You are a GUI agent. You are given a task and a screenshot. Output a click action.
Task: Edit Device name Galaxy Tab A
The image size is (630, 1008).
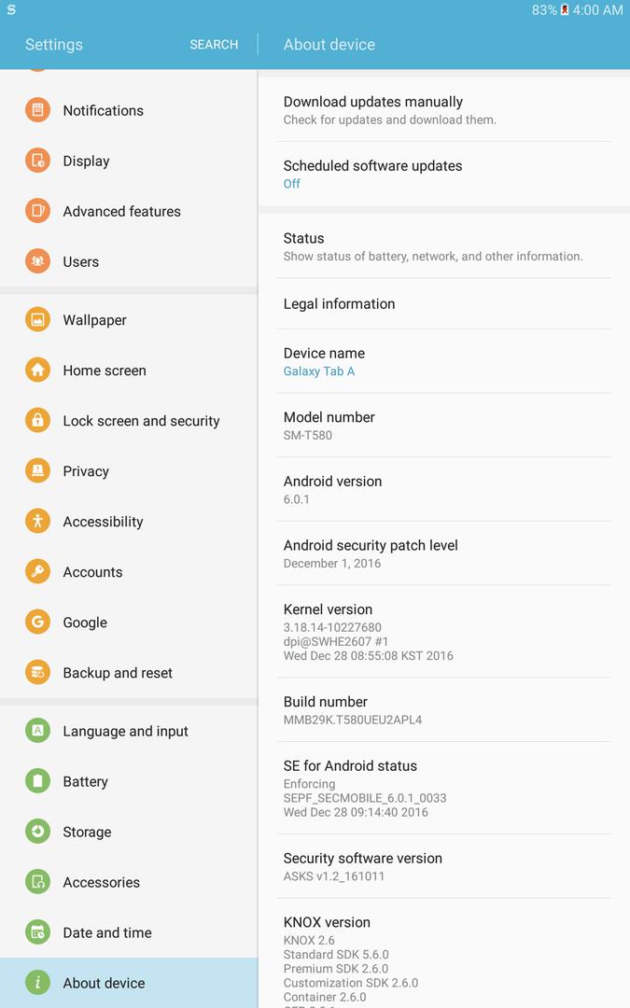443,361
